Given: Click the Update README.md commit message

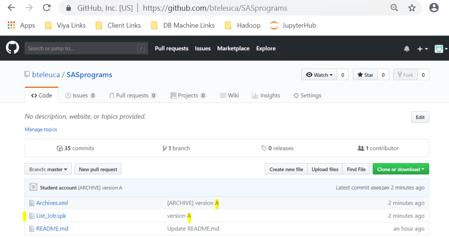Looking at the screenshot, I should pos(193,229).
